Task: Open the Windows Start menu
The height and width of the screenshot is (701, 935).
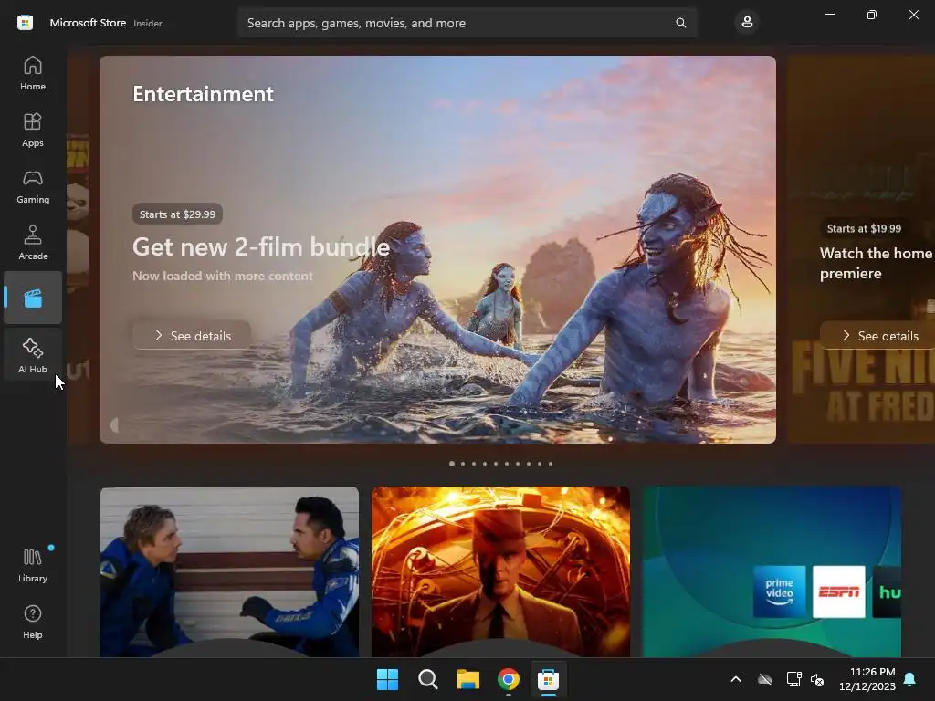Action: [x=387, y=679]
